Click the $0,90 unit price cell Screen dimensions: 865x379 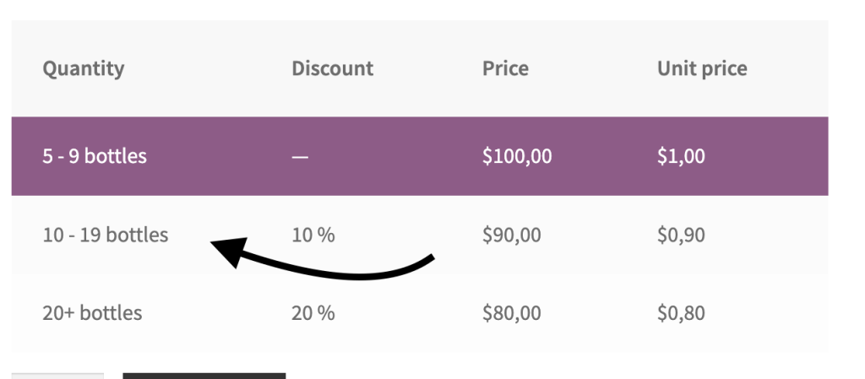point(681,235)
